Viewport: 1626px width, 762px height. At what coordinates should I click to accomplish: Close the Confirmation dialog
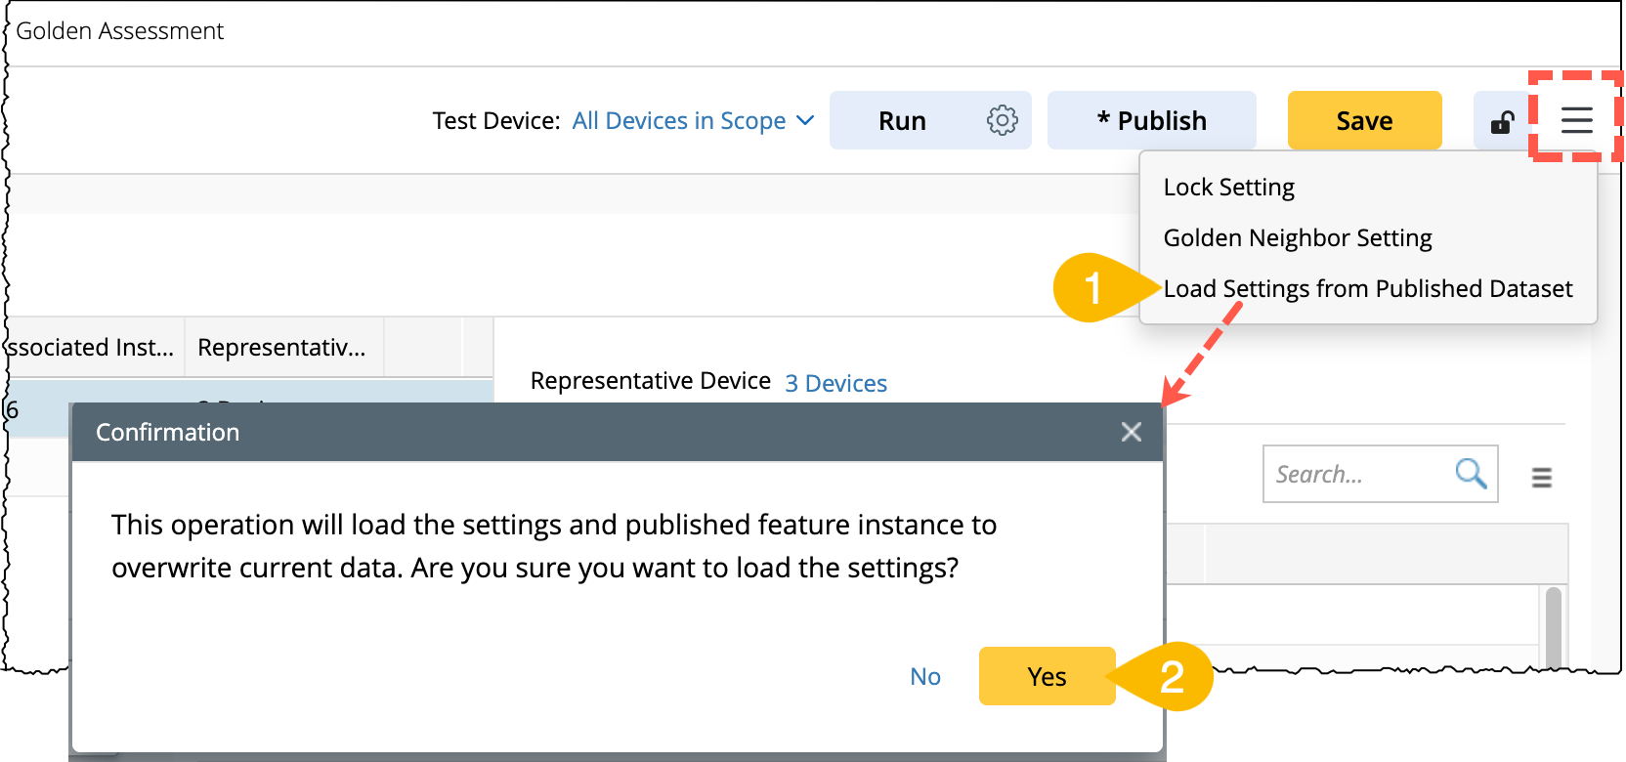tap(1132, 432)
